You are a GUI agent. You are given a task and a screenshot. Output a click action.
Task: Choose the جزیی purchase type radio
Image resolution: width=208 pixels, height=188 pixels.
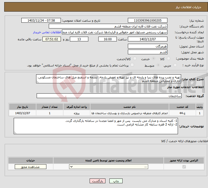tap(175, 65)
